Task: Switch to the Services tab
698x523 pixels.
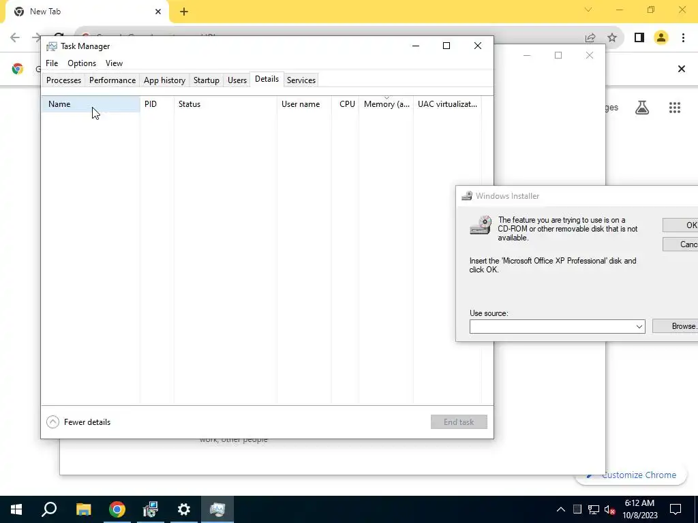Action: point(301,80)
